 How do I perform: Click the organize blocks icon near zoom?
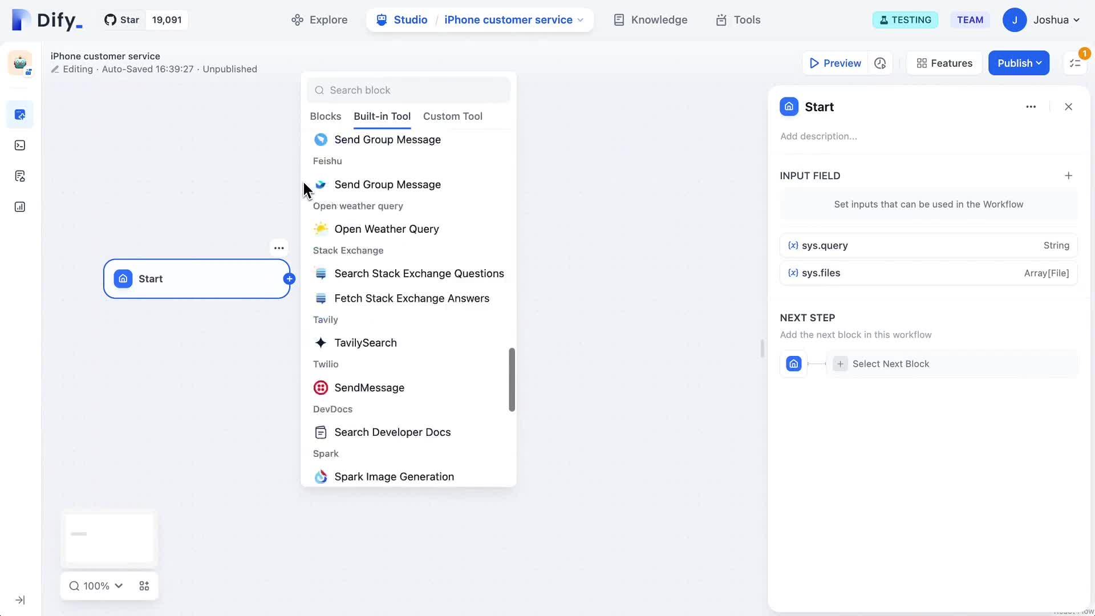coord(144,586)
